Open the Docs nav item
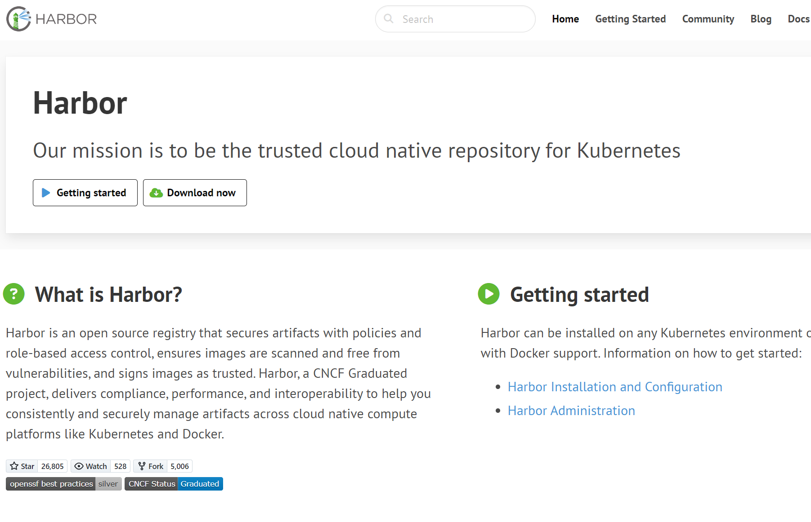The width and height of the screenshot is (811, 522). tap(798, 19)
